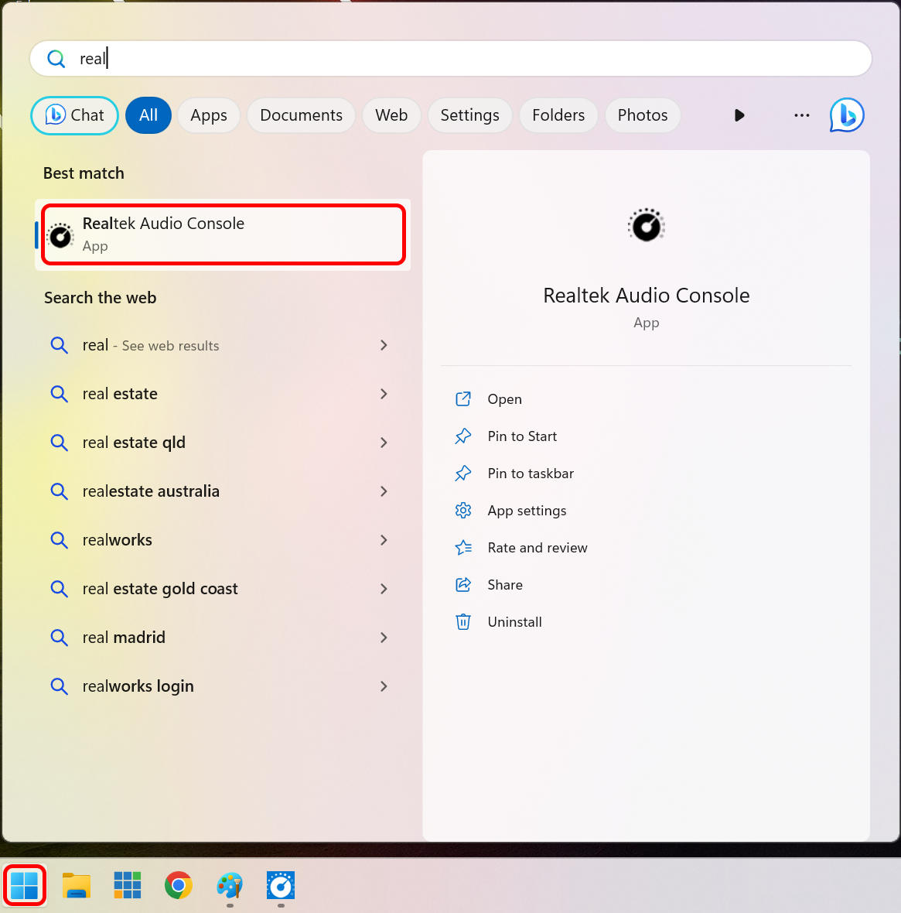This screenshot has width=901, height=913.
Task: Open the Bing Chat icon
Action: pos(846,115)
